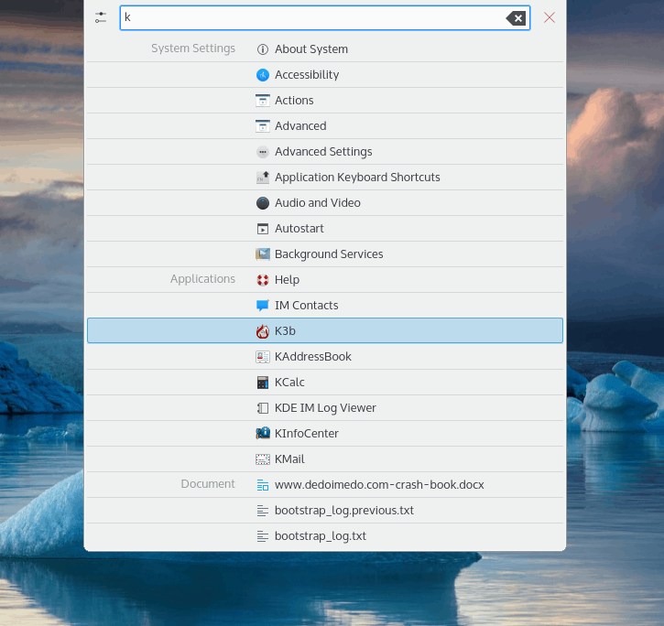Launch the Help application
The width and height of the screenshot is (664, 626).
point(325,280)
